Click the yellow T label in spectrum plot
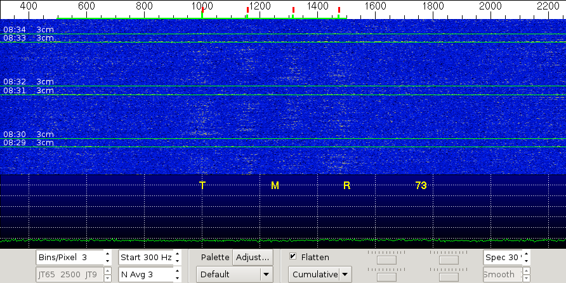This screenshot has height=283, width=566. click(202, 185)
